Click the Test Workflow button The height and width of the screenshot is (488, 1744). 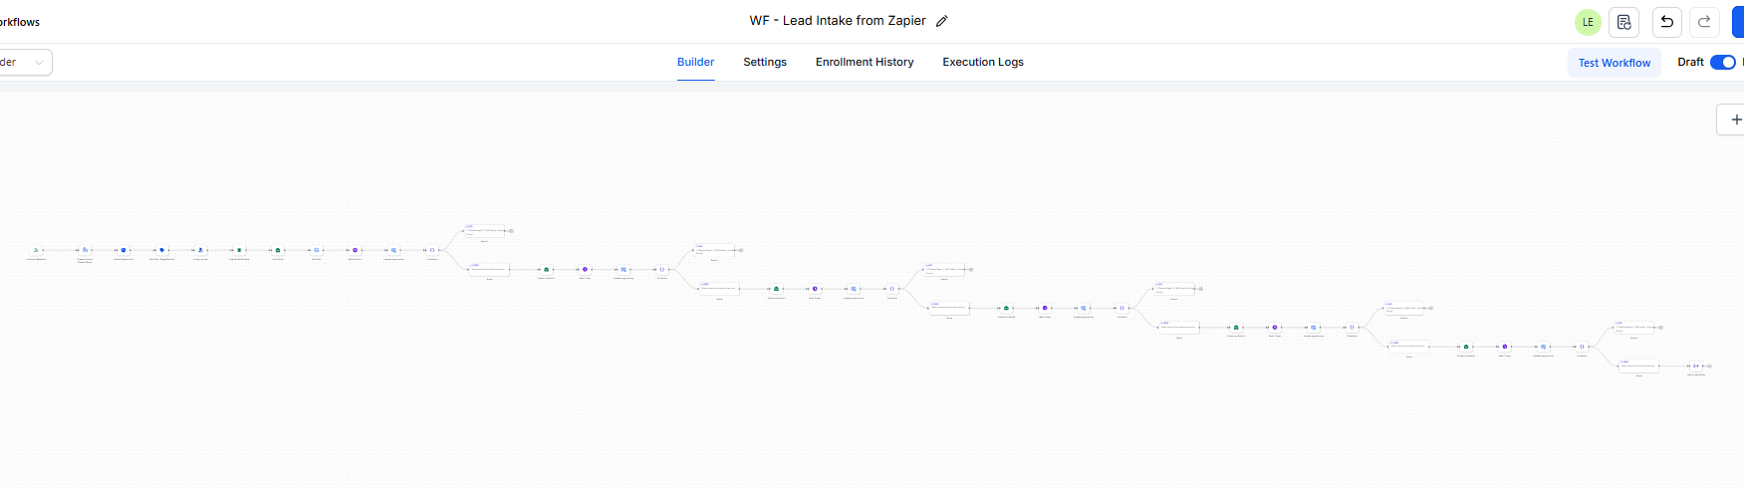tap(1614, 63)
